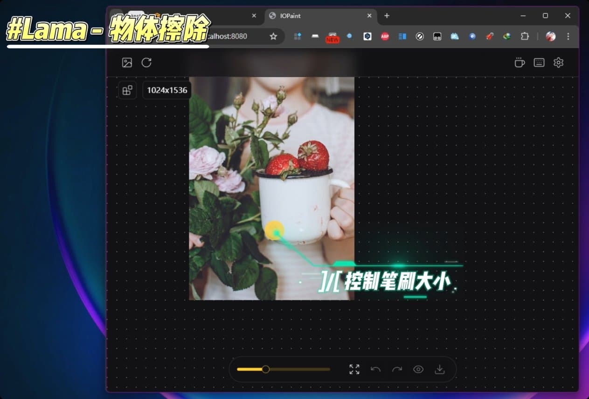Open the keyboard shortcuts panel
The image size is (589, 399).
539,62
